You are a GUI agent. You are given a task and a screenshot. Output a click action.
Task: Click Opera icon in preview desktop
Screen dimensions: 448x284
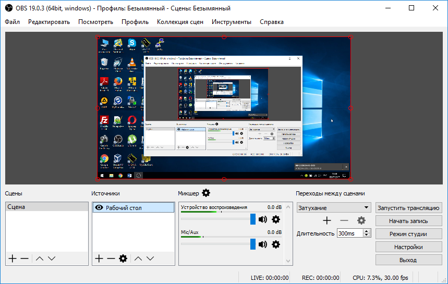coord(132,120)
